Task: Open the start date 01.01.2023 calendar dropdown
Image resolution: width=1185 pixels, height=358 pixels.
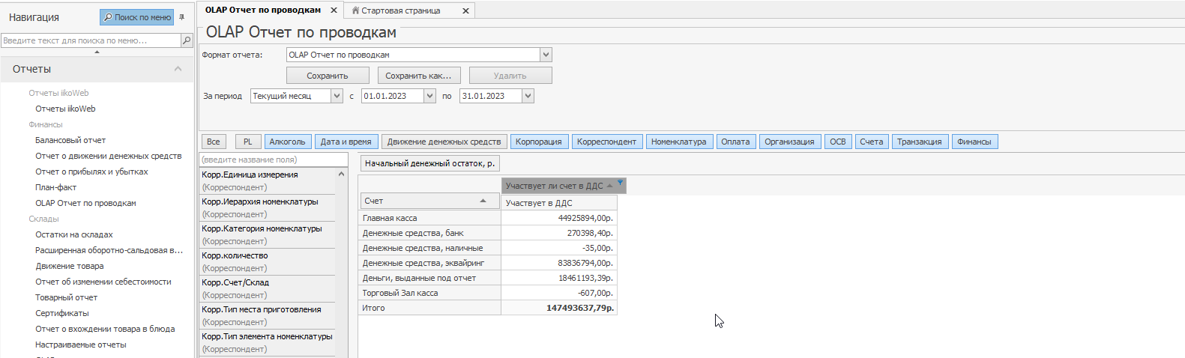Action: [x=429, y=96]
